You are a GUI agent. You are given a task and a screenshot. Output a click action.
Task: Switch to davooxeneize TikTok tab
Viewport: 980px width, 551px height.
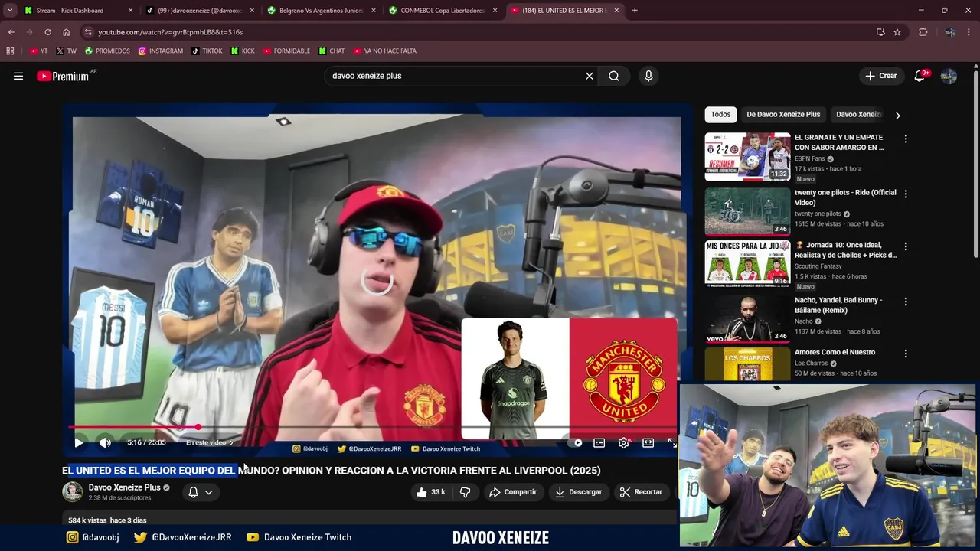(201, 11)
